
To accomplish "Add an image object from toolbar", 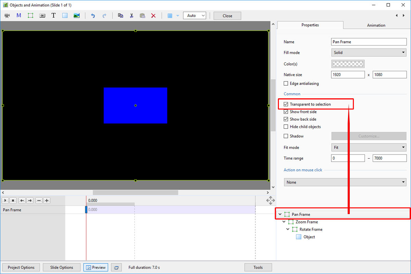I will [x=77, y=16].
